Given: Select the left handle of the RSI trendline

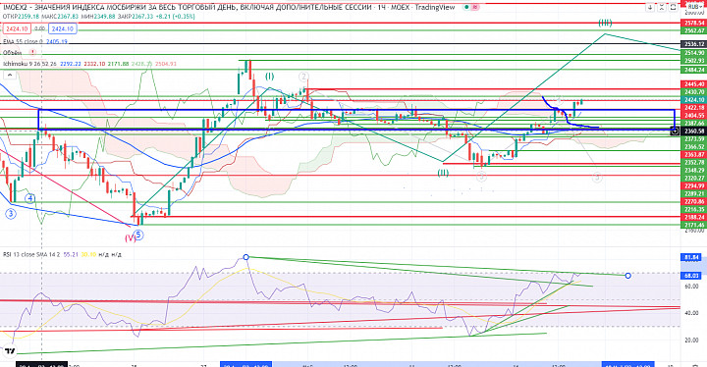Looking at the screenshot, I should click(x=245, y=257).
